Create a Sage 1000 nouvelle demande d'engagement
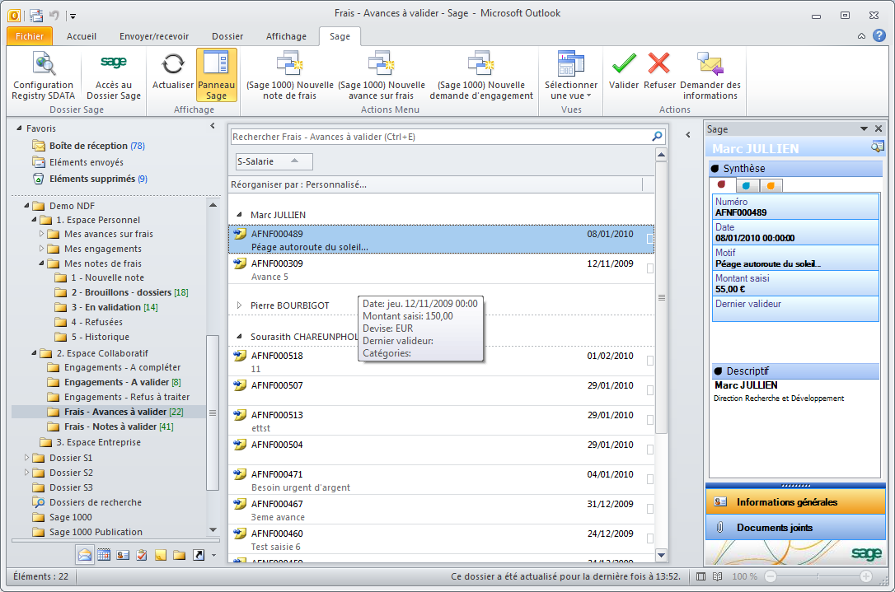This screenshot has height=592, width=895. point(481,75)
